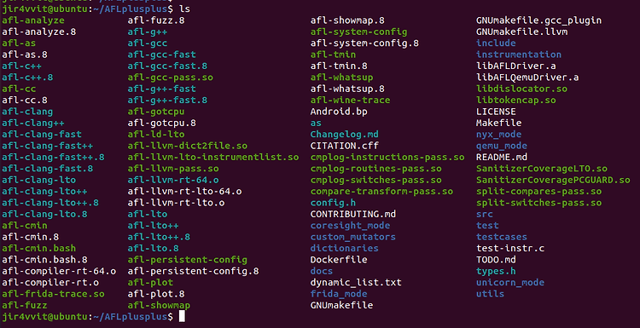Click the afl-whatsup.8 file name

347,89
